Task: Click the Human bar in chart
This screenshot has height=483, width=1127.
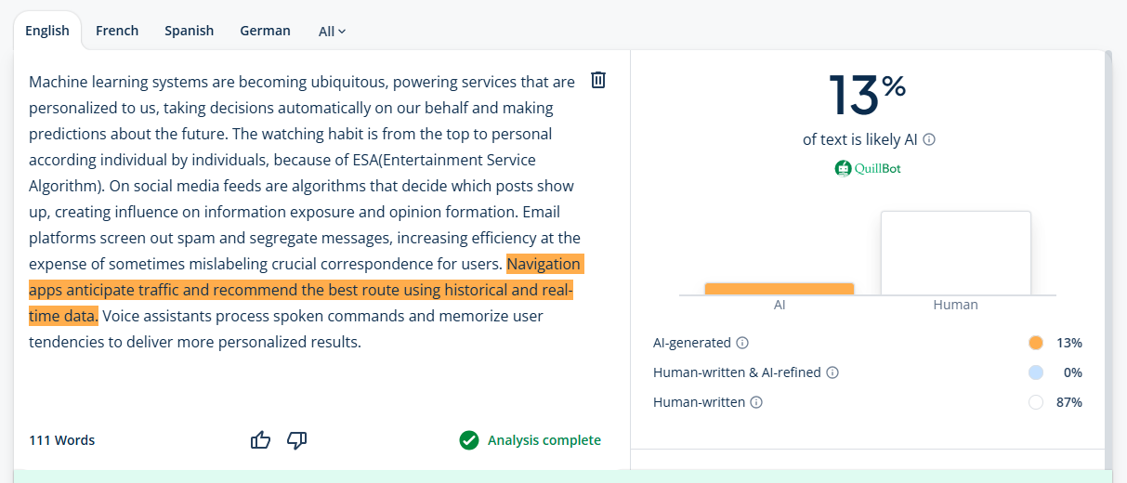Action: pos(955,253)
